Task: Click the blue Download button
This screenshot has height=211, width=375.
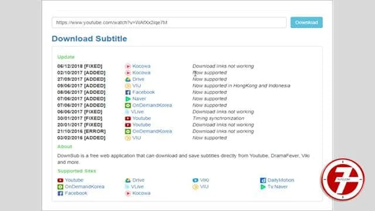Action: (306, 22)
